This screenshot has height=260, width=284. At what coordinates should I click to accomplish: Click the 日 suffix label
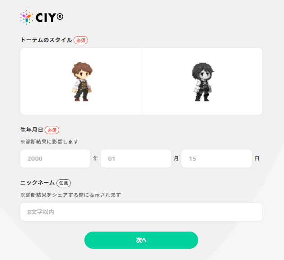point(257,158)
